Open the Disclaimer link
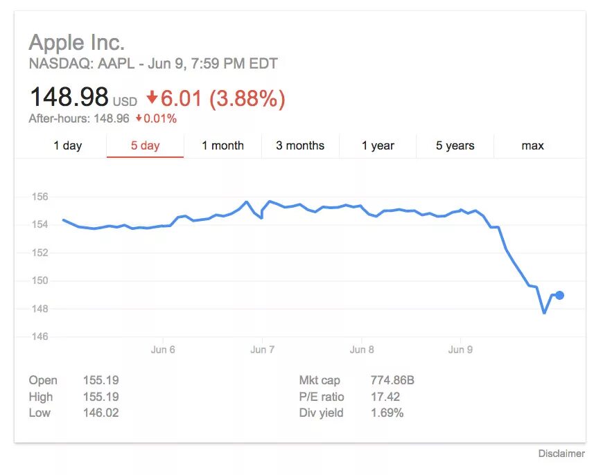The width and height of the screenshot is (603, 475). 561,454
